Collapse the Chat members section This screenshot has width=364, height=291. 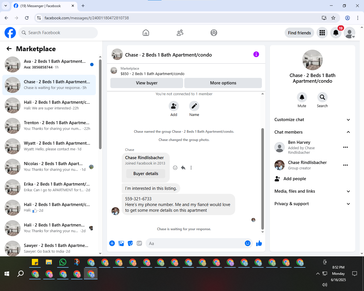[312, 132]
